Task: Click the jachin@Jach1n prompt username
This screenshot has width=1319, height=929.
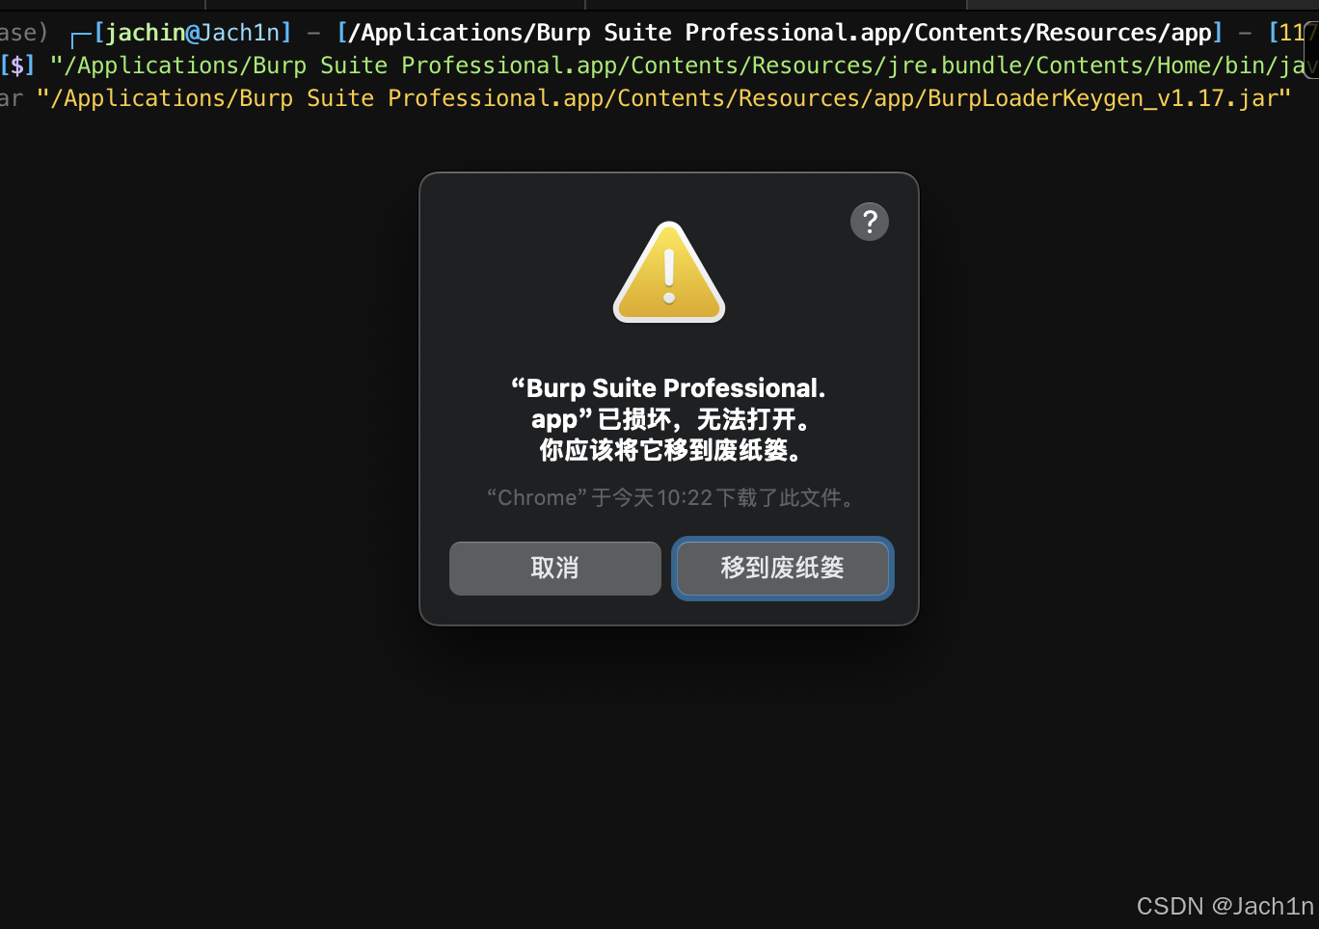Action: (x=192, y=33)
